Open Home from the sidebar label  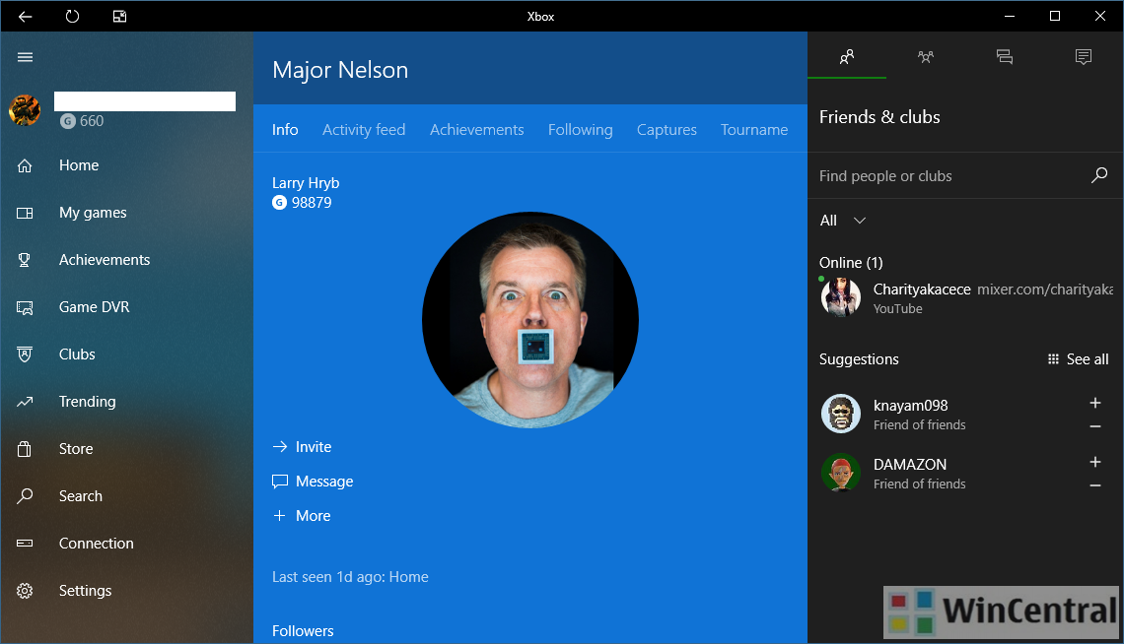tap(79, 165)
